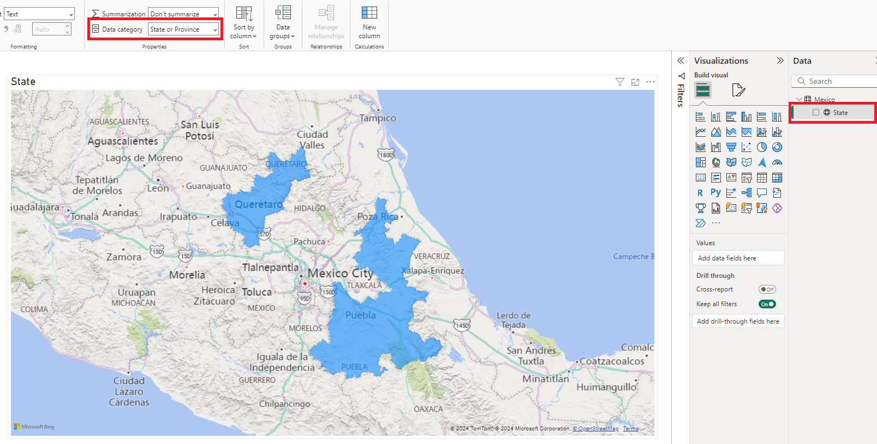Adjust the Auto decimal places stepper
Viewport: 877px width, 444px height.
click(68, 29)
